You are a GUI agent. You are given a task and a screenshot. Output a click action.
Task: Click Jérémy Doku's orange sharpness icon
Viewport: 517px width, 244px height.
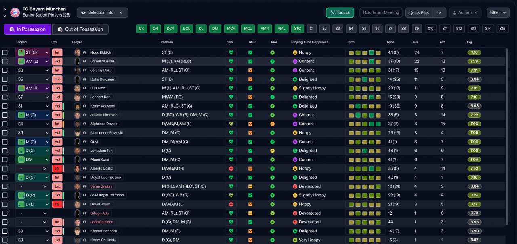[x=250, y=70]
